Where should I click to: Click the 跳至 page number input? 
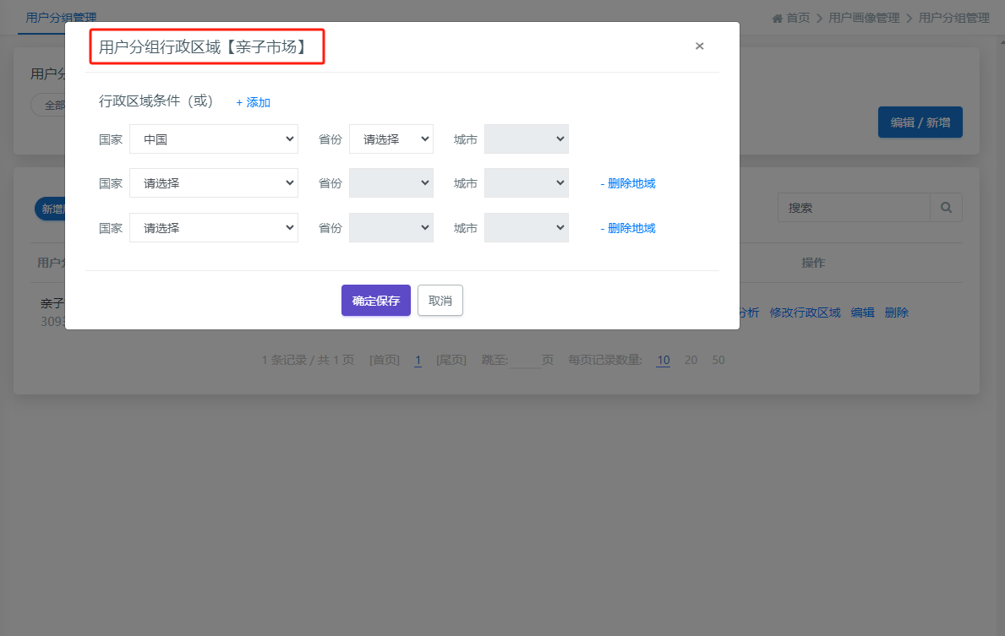point(525,361)
